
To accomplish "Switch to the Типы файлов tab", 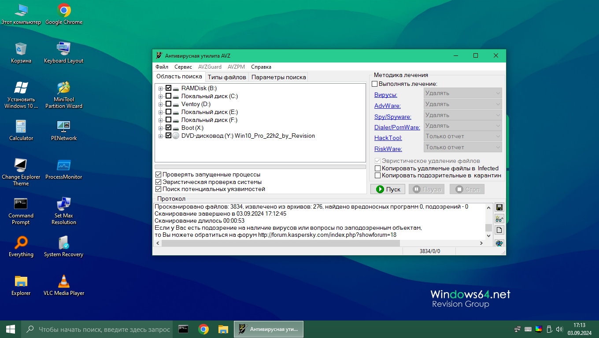I will (227, 77).
